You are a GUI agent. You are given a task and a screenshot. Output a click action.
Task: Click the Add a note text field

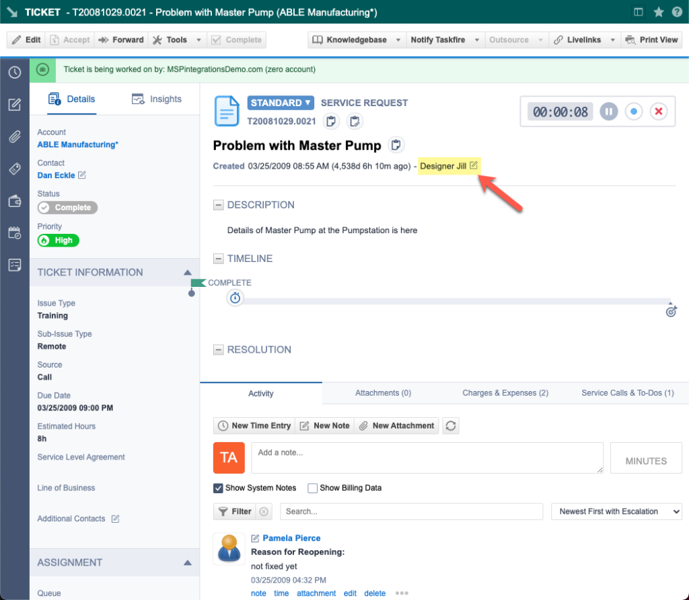click(x=427, y=458)
